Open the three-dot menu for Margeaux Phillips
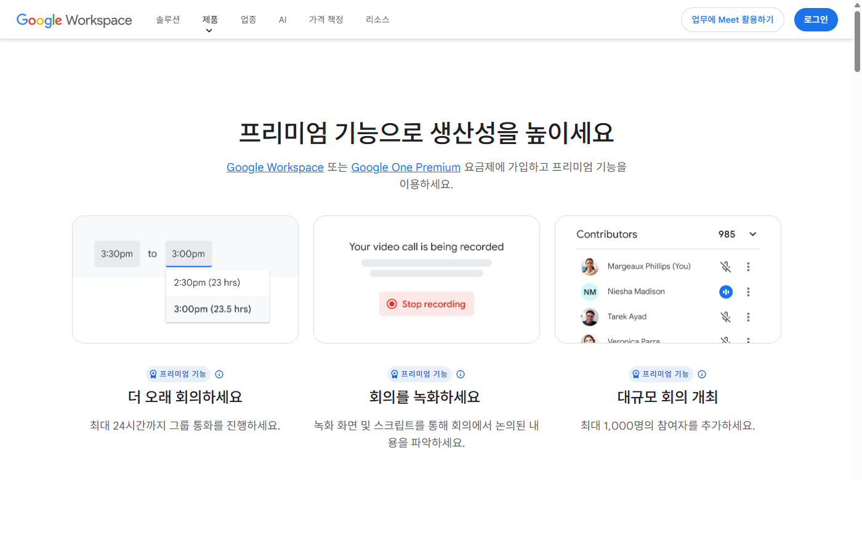The image size is (862, 554). pos(748,267)
